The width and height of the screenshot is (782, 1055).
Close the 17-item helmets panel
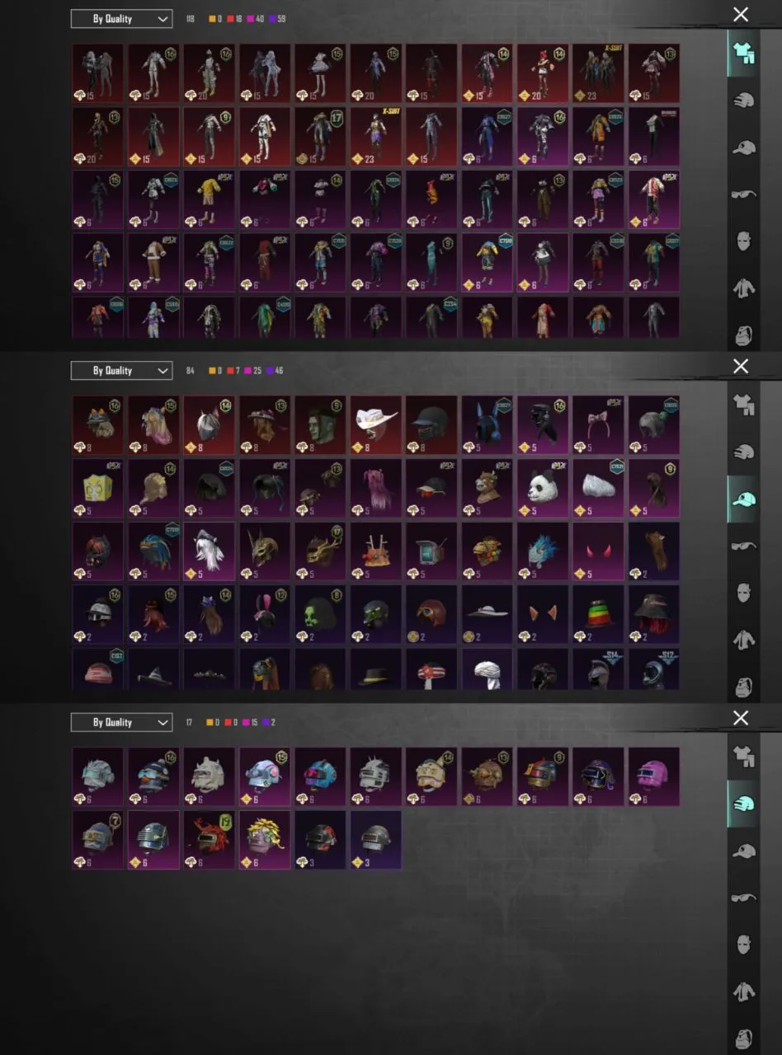click(x=741, y=718)
